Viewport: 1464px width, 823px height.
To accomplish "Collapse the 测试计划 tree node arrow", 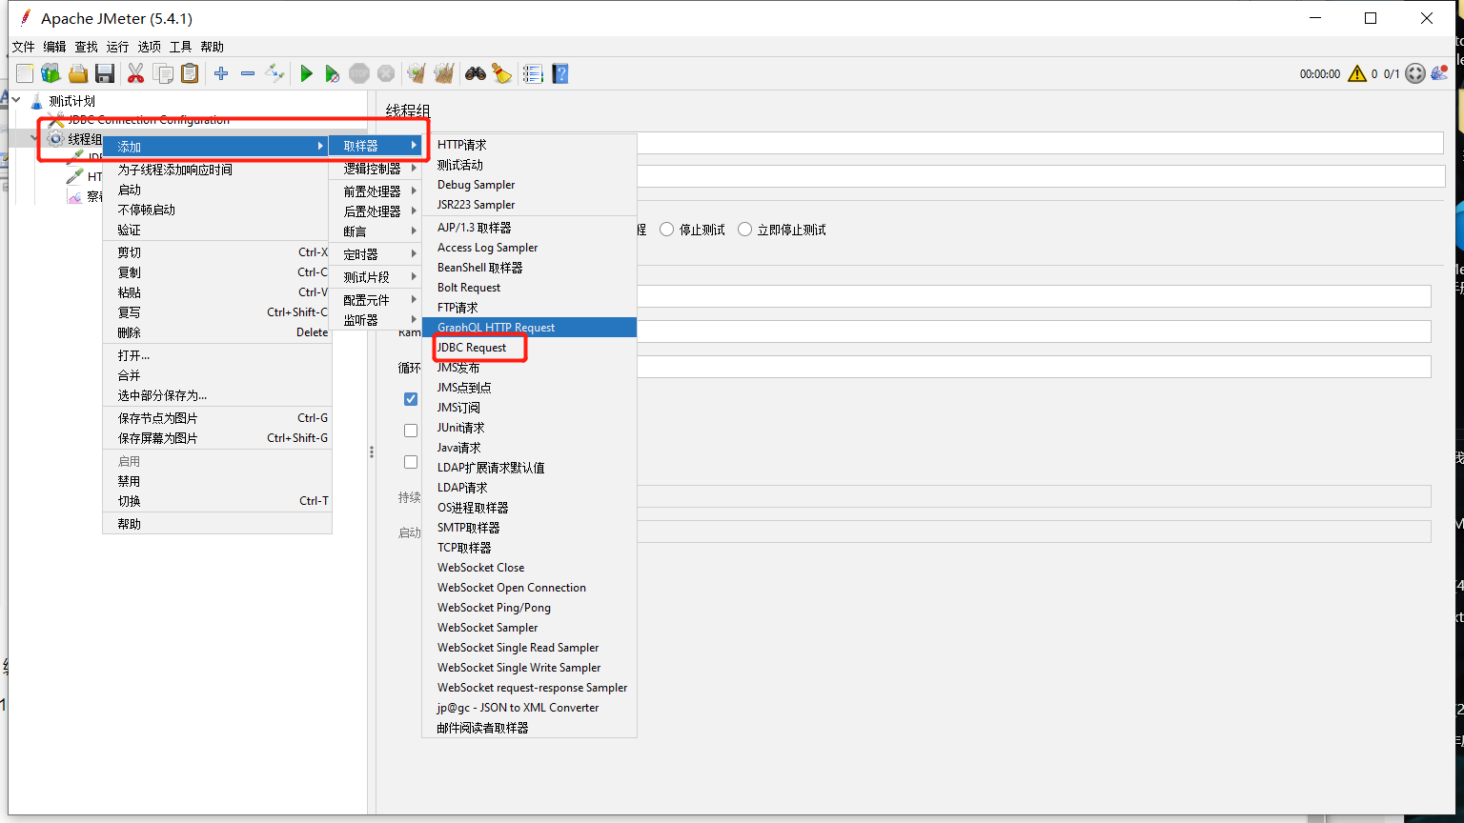I will click(16, 100).
